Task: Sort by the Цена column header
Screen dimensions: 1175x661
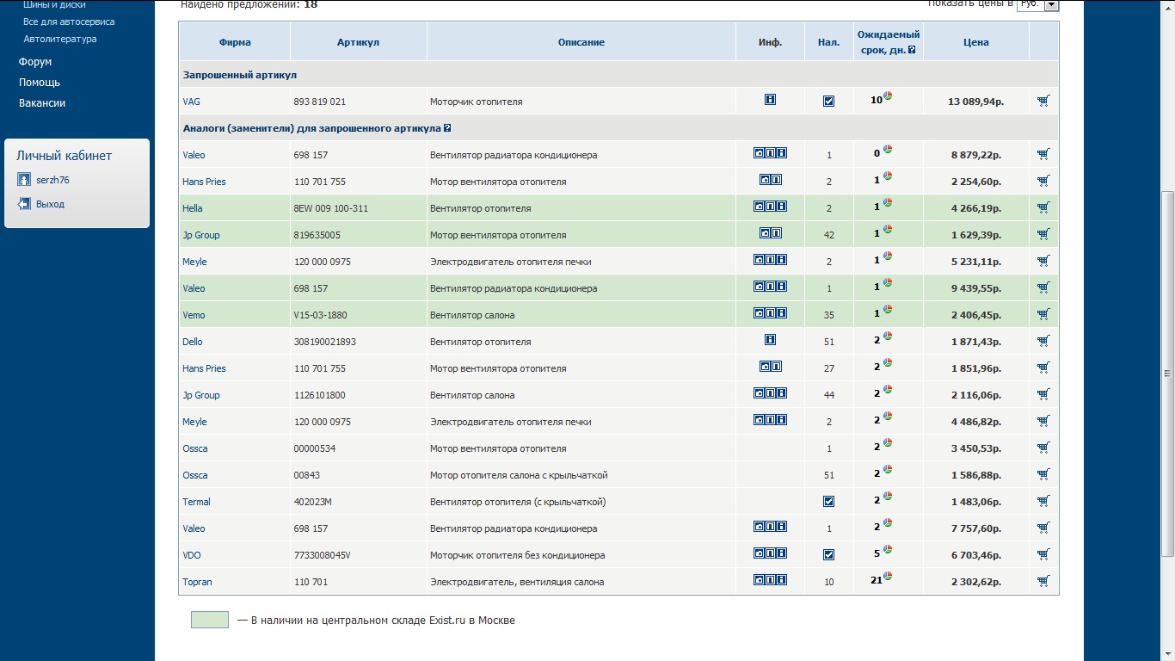Action: [x=976, y=42]
